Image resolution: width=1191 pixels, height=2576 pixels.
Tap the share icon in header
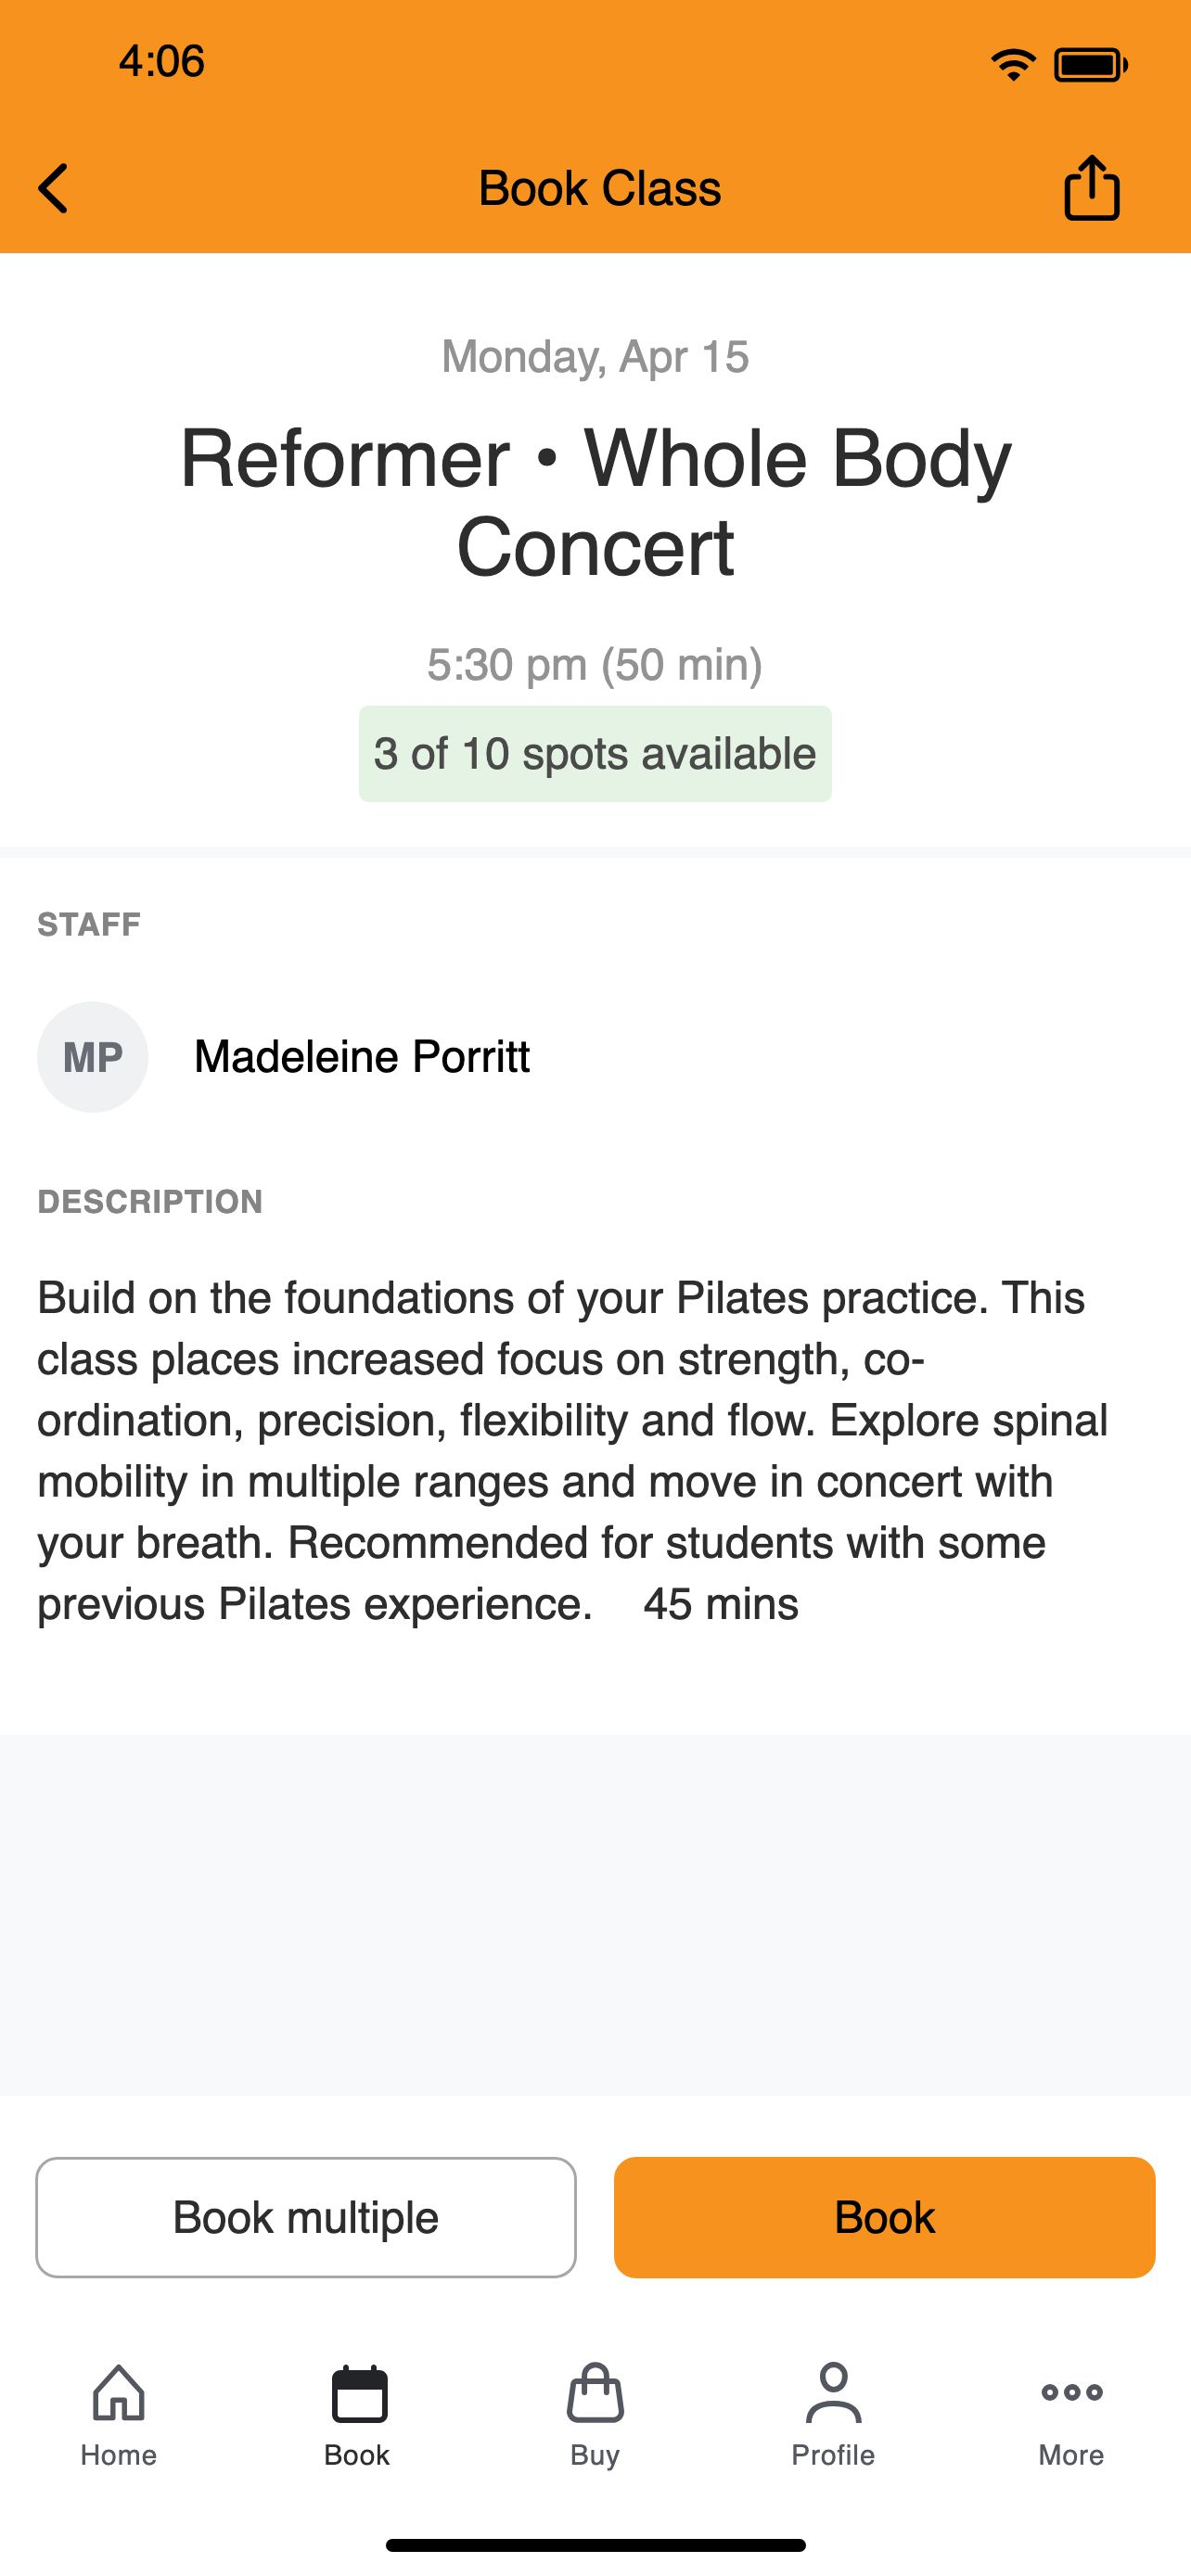[1091, 187]
